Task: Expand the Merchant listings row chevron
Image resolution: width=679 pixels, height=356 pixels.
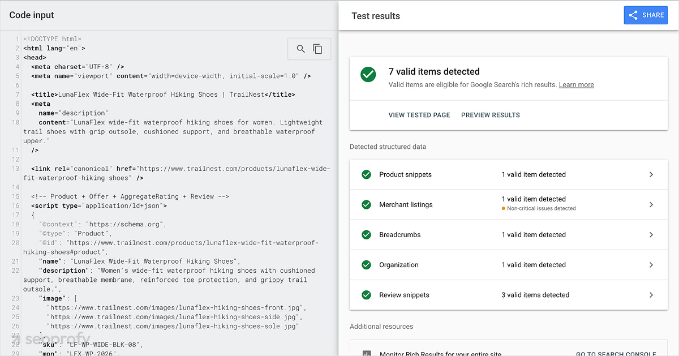Action: point(651,204)
